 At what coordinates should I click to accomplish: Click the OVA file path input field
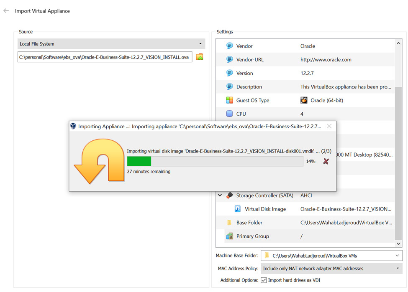pyautogui.click(x=105, y=57)
